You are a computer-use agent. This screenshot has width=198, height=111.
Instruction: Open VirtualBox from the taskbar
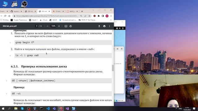35,109
